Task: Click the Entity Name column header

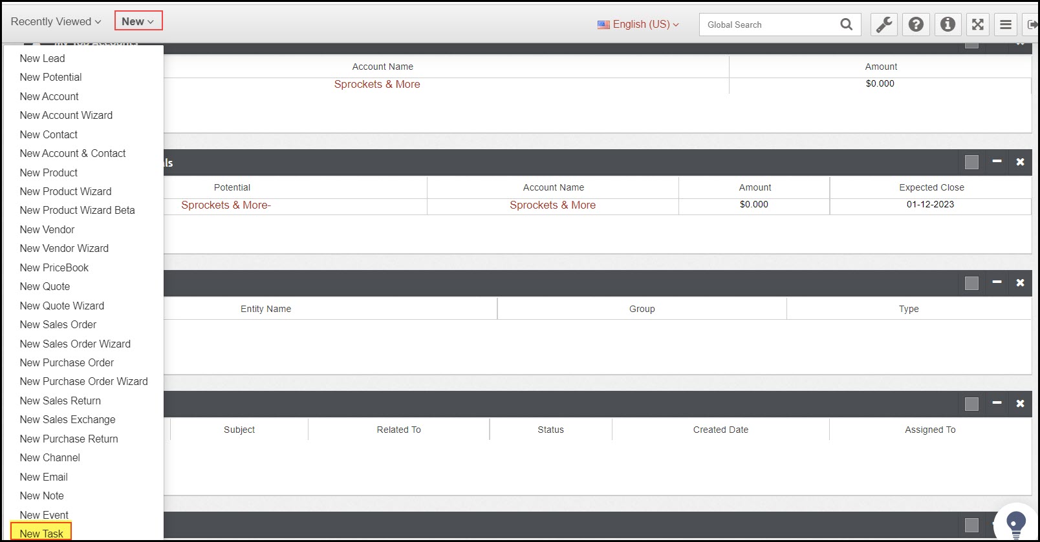Action: click(266, 309)
